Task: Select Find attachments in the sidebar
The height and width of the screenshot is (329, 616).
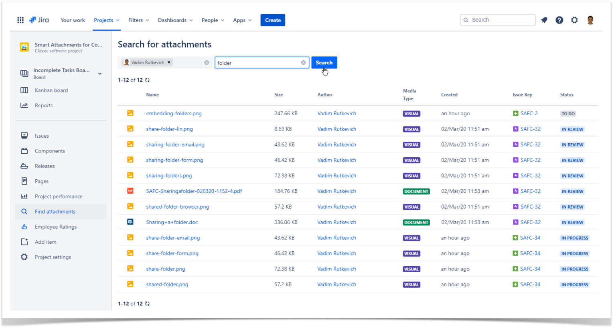Action: click(x=55, y=211)
